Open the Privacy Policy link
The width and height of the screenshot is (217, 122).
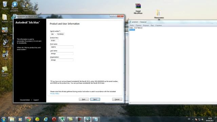55,94
